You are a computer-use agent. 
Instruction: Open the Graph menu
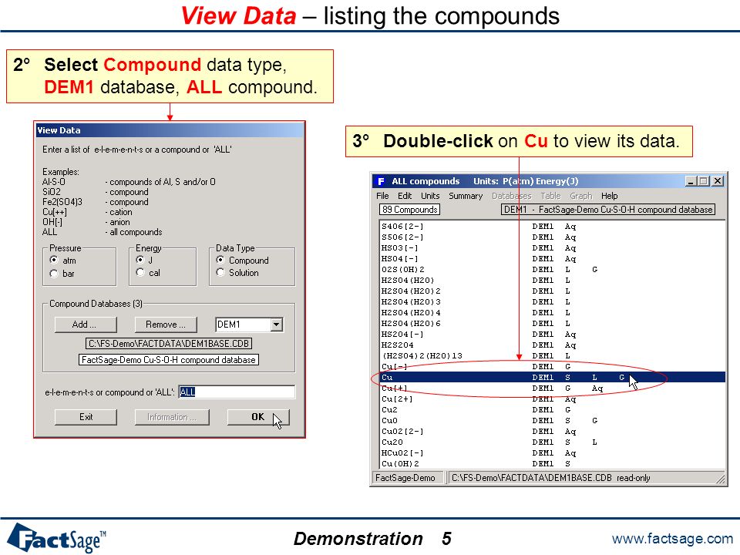pyautogui.click(x=580, y=196)
